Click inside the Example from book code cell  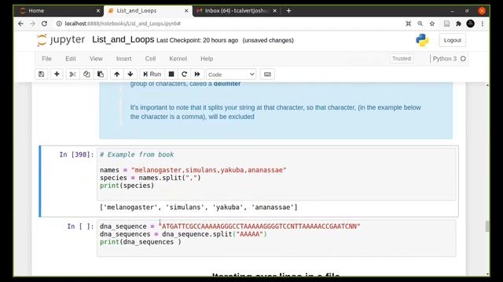coord(276,174)
